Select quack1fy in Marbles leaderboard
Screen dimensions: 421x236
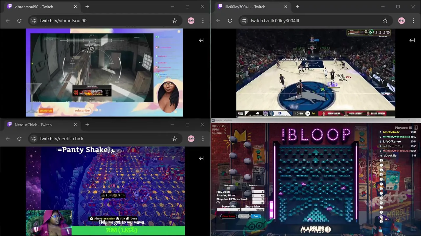(390, 156)
